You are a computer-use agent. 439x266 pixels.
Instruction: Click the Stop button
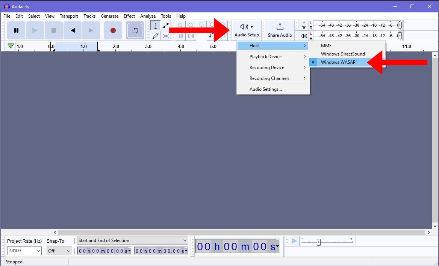pyautogui.click(x=53, y=30)
